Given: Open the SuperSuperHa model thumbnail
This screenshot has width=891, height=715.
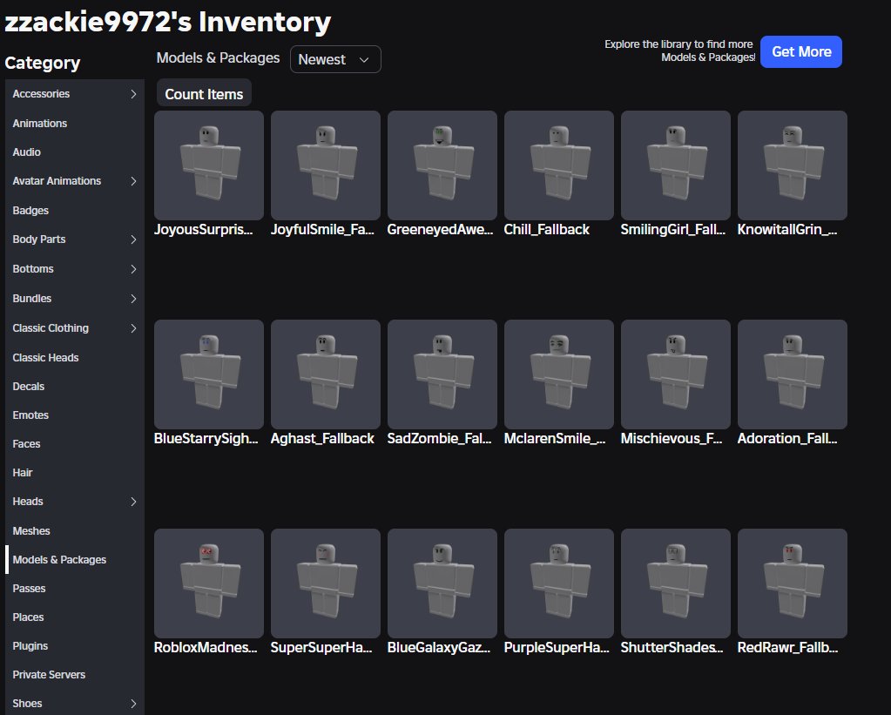Looking at the screenshot, I should tap(326, 583).
